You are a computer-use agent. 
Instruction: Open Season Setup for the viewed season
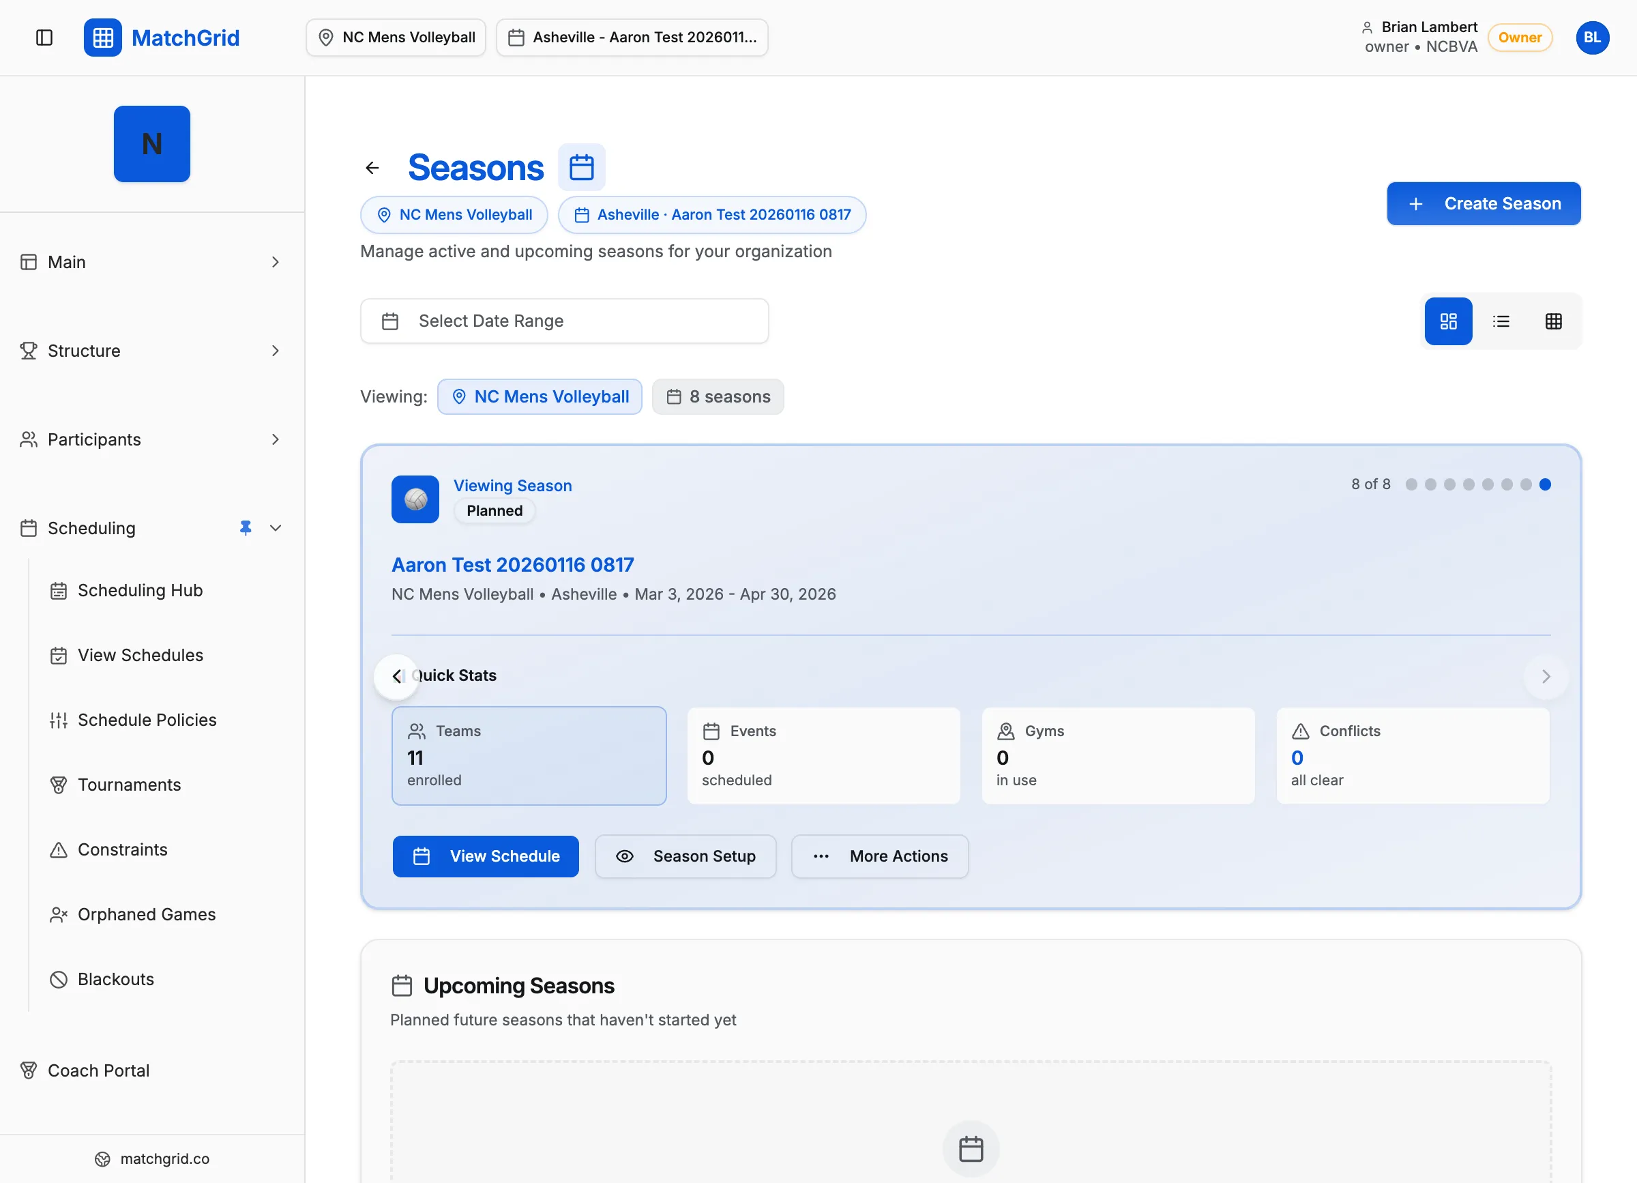tap(685, 856)
